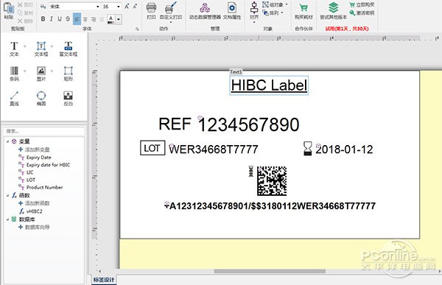
Task: Toggle bold formatting
Action: point(43,19)
